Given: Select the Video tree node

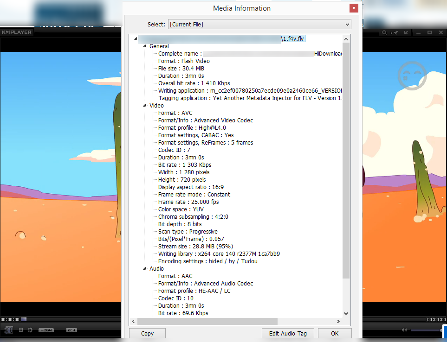Looking at the screenshot, I should [x=156, y=105].
